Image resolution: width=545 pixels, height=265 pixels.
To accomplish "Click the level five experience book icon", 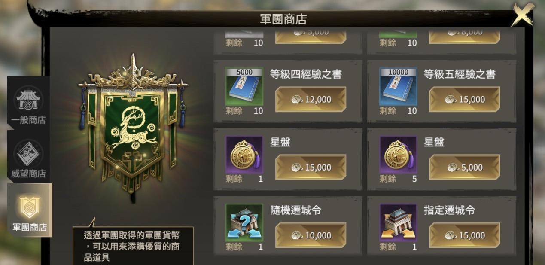I will pyautogui.click(x=398, y=86).
